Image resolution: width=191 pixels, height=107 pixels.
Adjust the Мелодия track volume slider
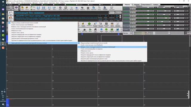(148, 25)
